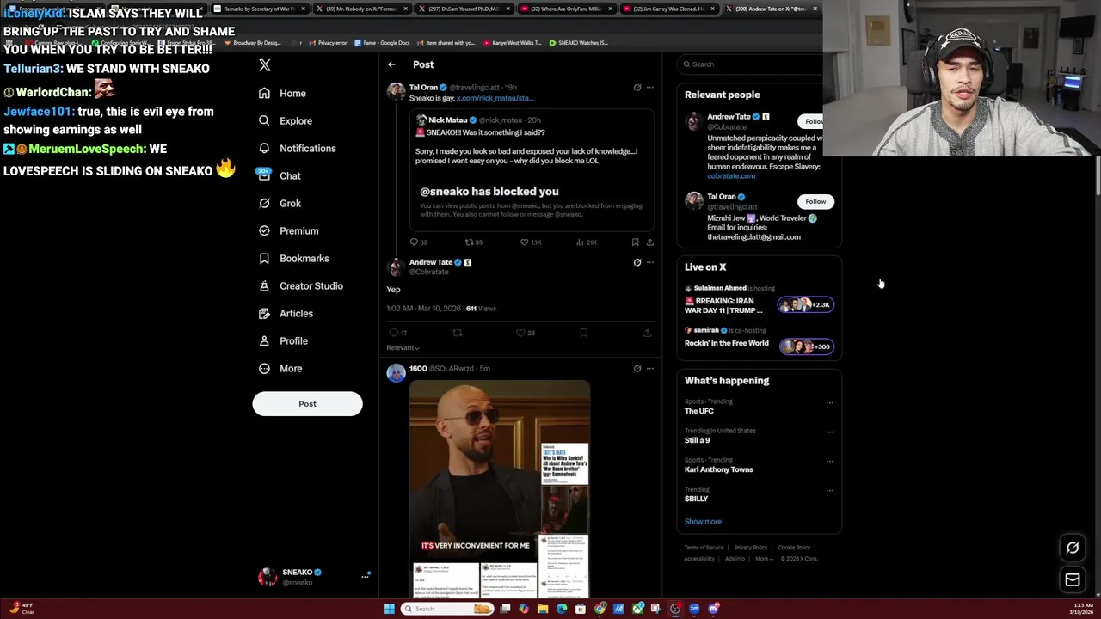Open the x.com/nick_matau link
The image size is (1101, 619).
point(495,98)
